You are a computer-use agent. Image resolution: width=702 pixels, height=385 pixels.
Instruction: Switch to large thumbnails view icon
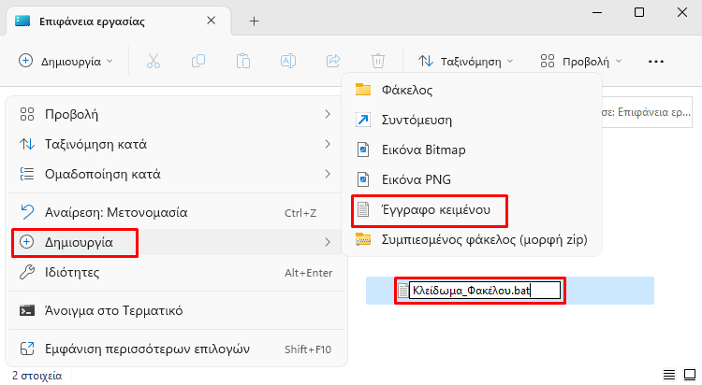(x=688, y=375)
